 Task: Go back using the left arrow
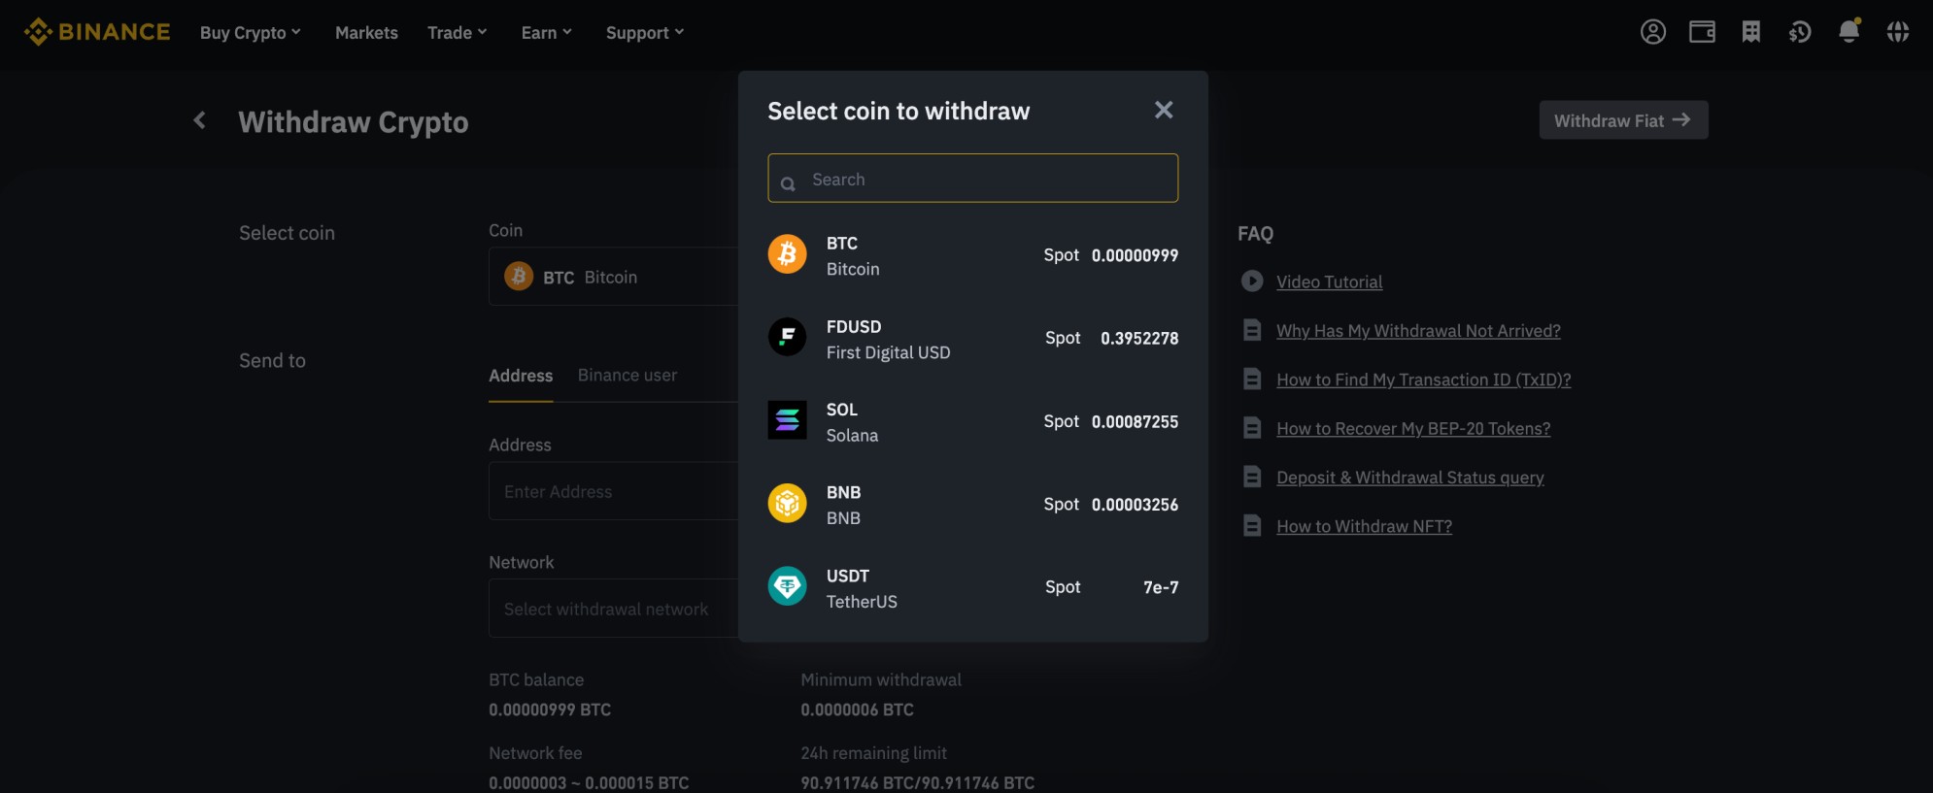point(200,120)
